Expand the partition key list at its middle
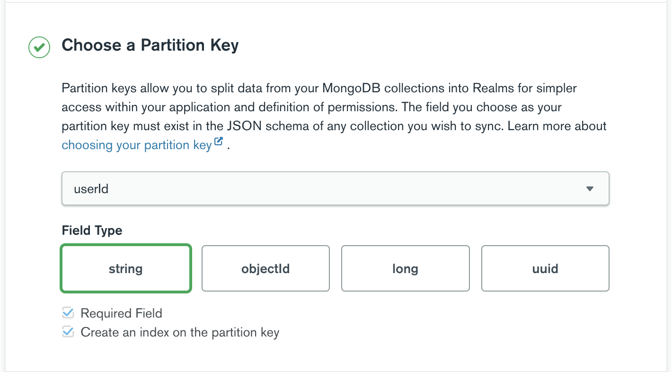Viewport: 672px width, 372px height. click(x=335, y=189)
